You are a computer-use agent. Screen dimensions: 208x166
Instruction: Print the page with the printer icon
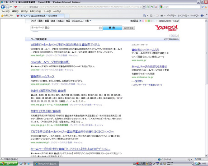(162, 15)
